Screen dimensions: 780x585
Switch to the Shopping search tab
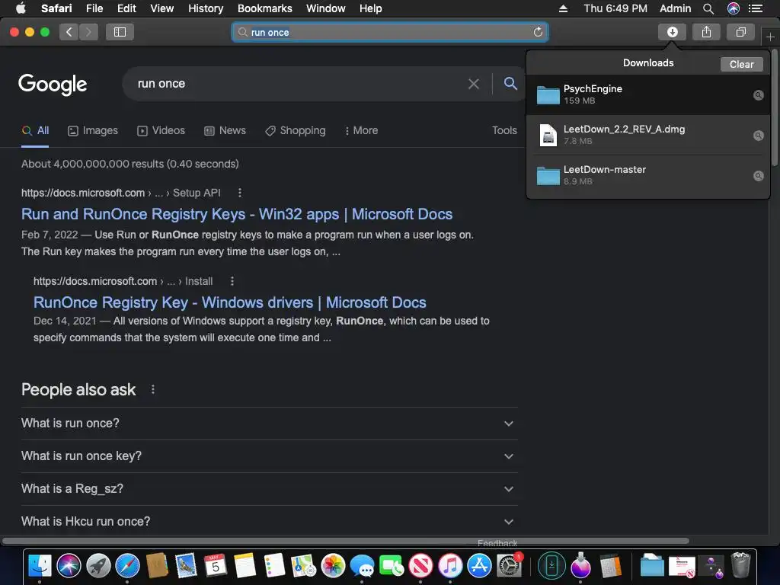(x=296, y=130)
